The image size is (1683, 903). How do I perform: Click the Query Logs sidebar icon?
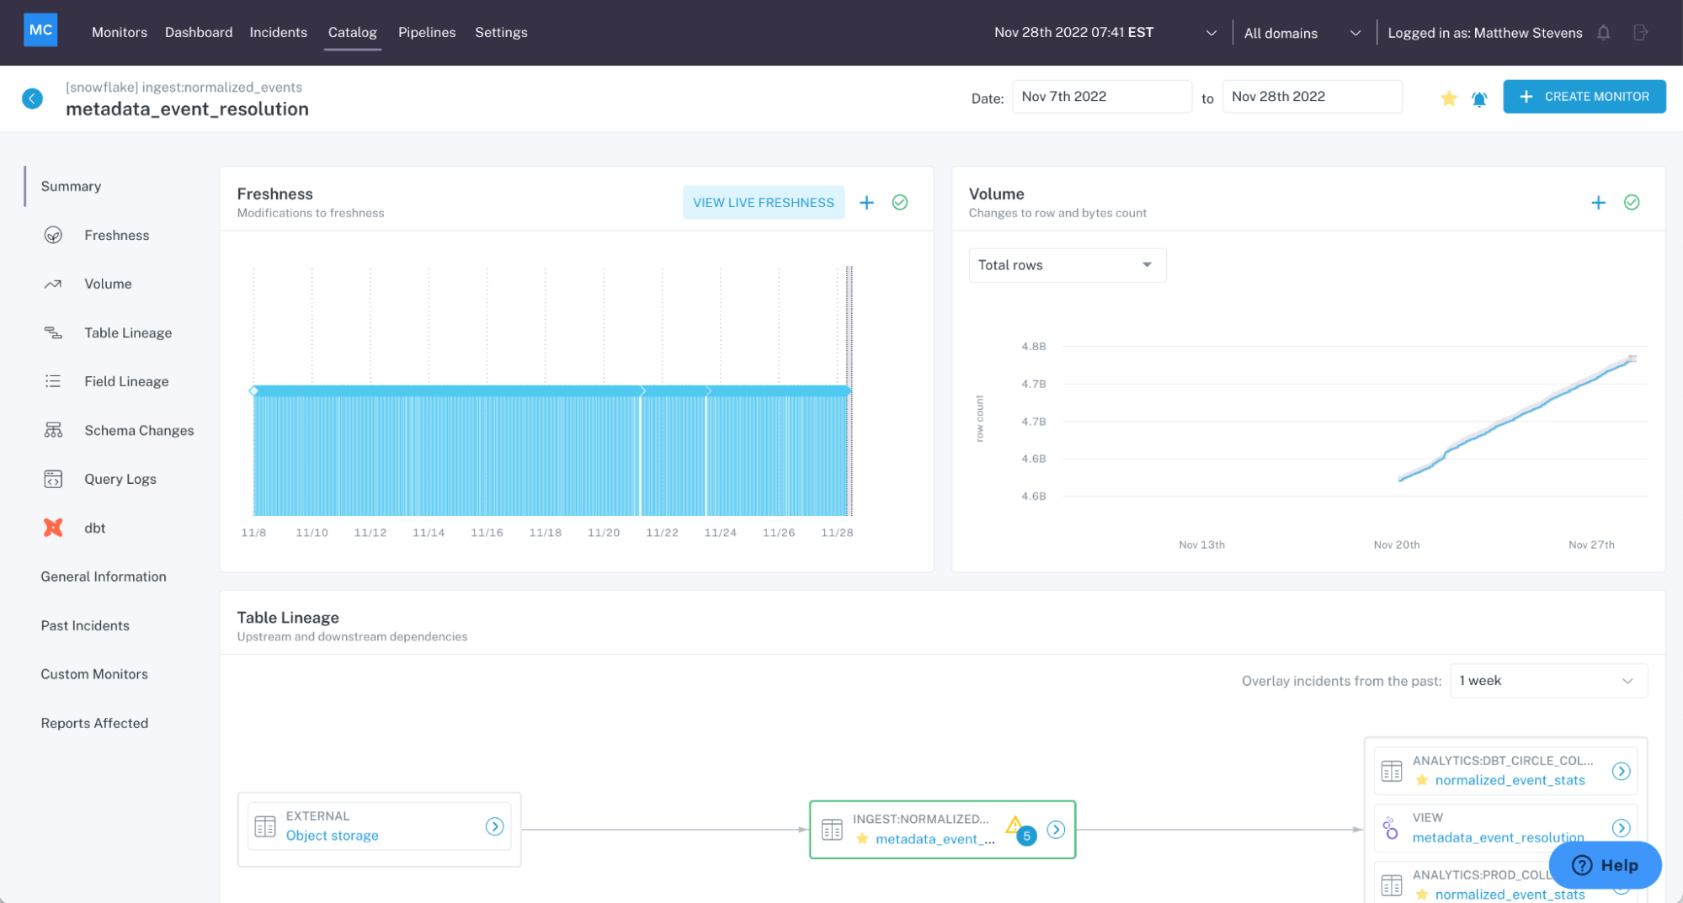(53, 478)
